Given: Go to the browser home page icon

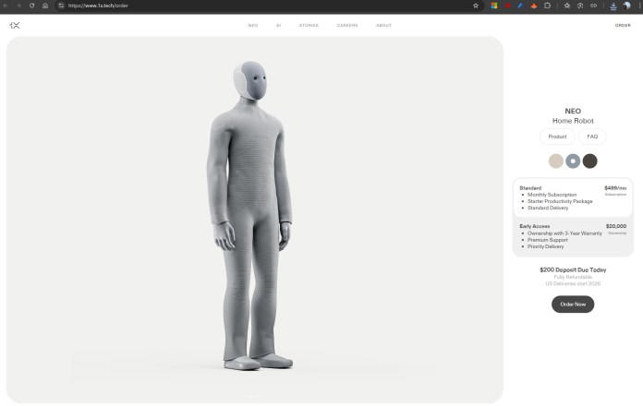Looking at the screenshot, I should (45, 6).
